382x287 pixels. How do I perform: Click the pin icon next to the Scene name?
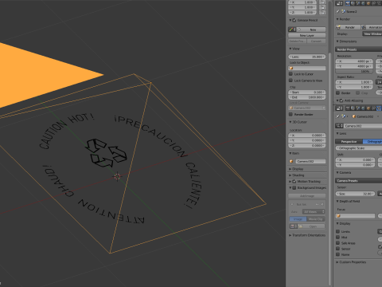point(337,11)
